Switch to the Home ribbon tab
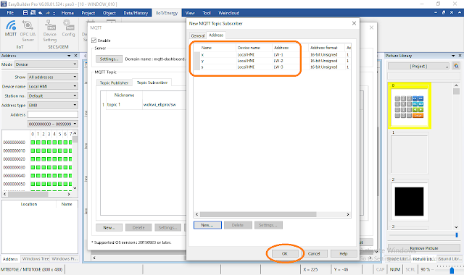 pos(67,13)
